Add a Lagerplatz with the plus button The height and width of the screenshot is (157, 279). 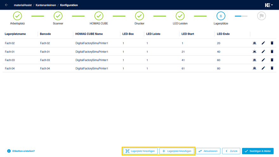(x=177, y=151)
